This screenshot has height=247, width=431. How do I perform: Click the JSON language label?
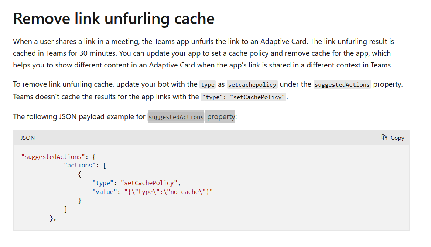pos(28,138)
